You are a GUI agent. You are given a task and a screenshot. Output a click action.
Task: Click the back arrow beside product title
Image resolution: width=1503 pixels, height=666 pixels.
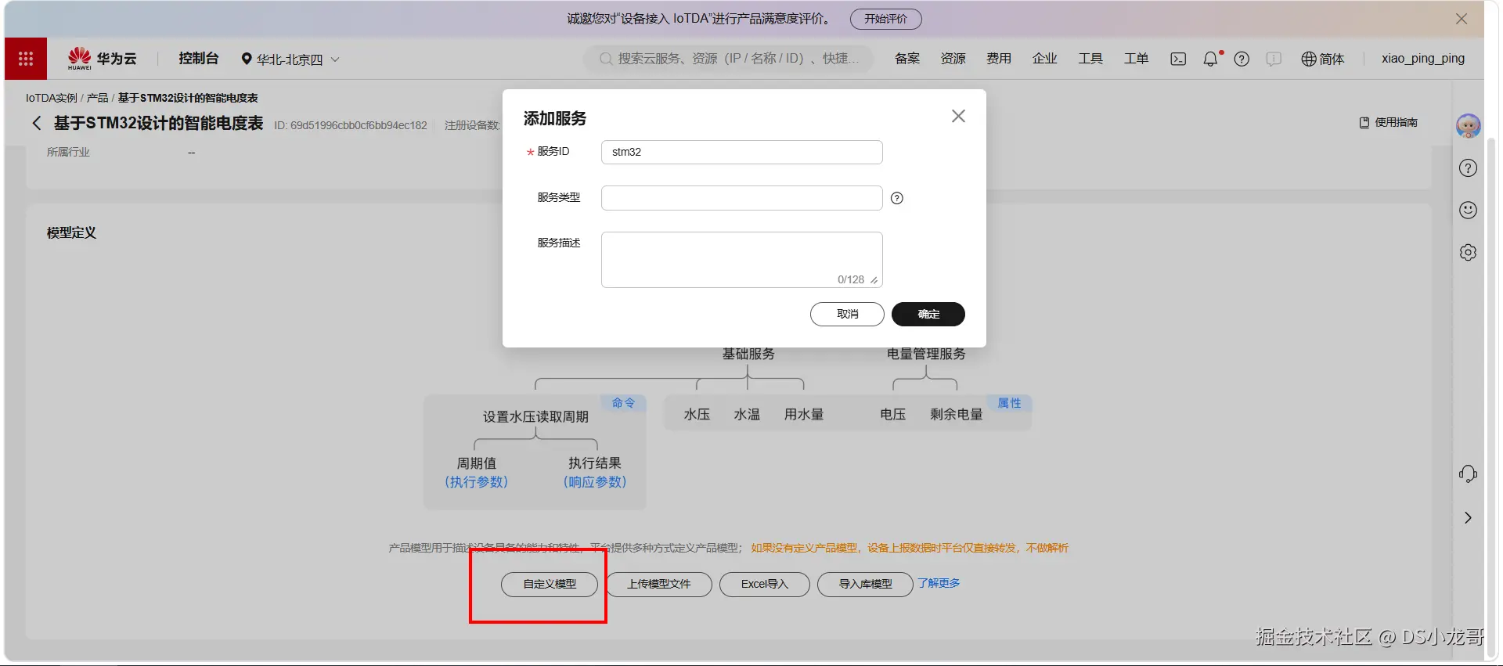click(36, 123)
